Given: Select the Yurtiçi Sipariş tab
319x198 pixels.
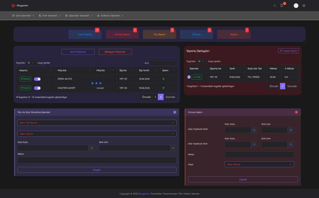Looking at the screenshot, I should pos(85,35).
